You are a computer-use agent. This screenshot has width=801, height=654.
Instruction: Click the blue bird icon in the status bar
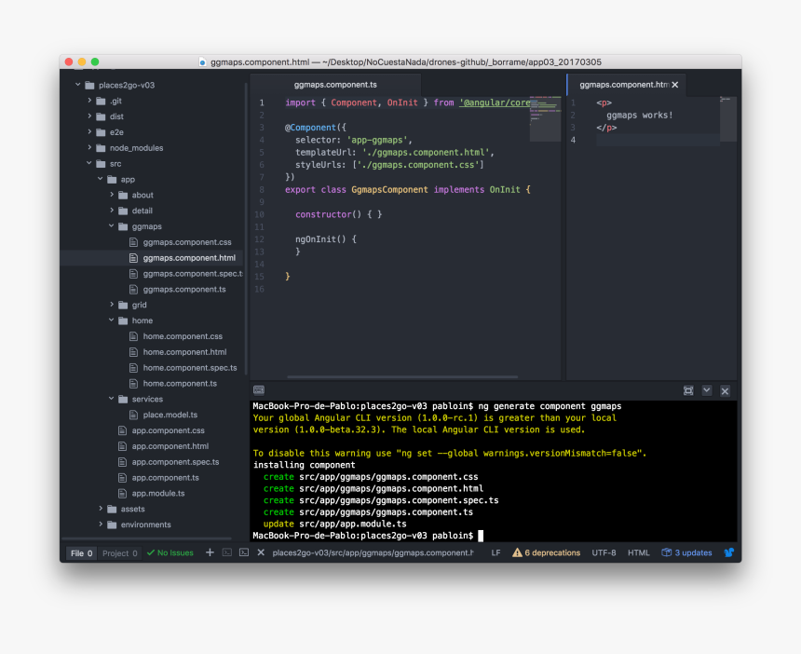pyautogui.click(x=728, y=552)
